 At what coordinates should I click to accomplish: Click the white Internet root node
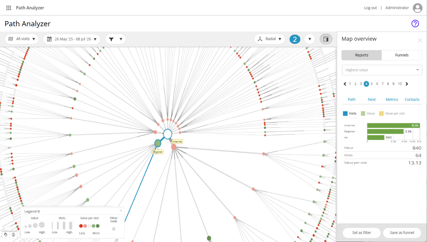tap(168, 134)
